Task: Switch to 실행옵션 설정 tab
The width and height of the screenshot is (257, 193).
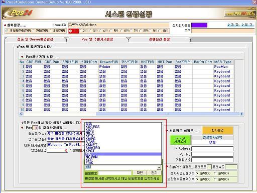Action: click(159, 39)
